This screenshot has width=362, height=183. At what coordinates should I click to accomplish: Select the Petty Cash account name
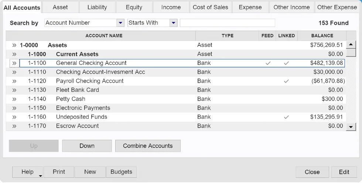coord(71,99)
